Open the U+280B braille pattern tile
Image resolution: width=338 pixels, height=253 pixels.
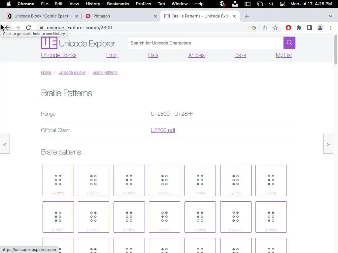click(x=200, y=217)
